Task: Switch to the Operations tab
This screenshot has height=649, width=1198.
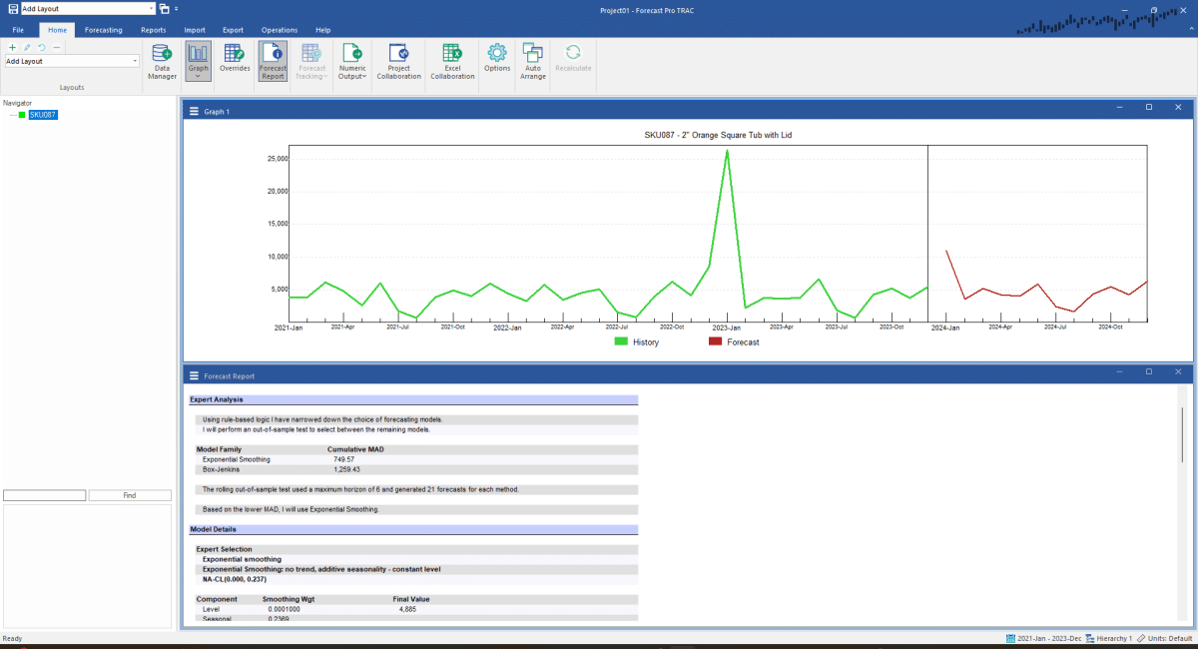Action: pyautogui.click(x=280, y=30)
